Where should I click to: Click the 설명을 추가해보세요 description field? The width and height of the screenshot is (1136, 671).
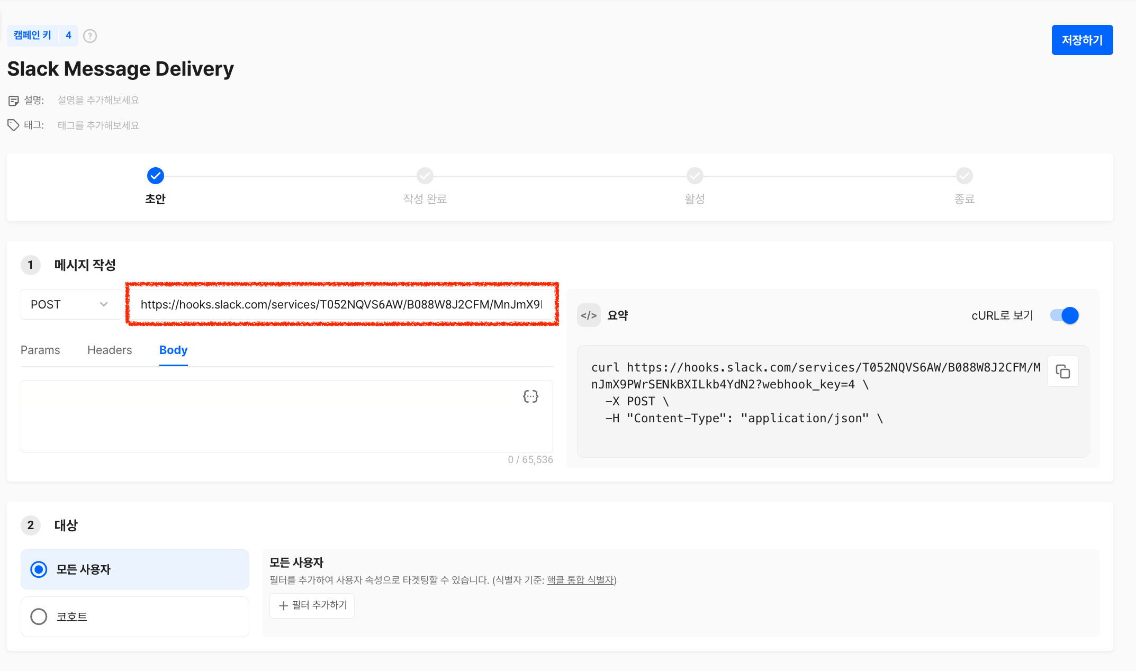tap(98, 101)
